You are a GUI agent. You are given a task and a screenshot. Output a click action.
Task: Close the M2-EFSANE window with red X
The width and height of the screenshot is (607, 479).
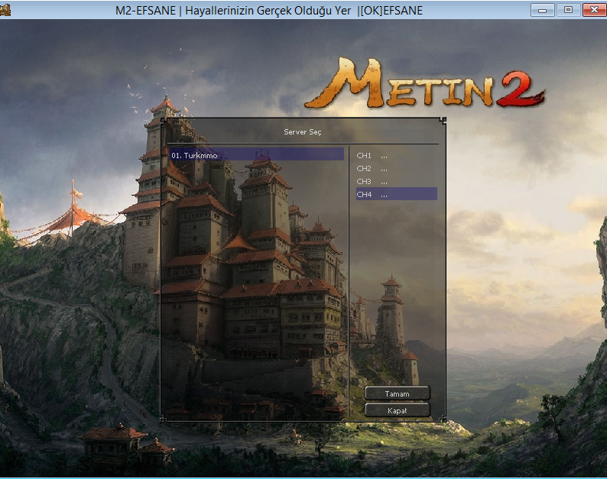click(x=594, y=10)
